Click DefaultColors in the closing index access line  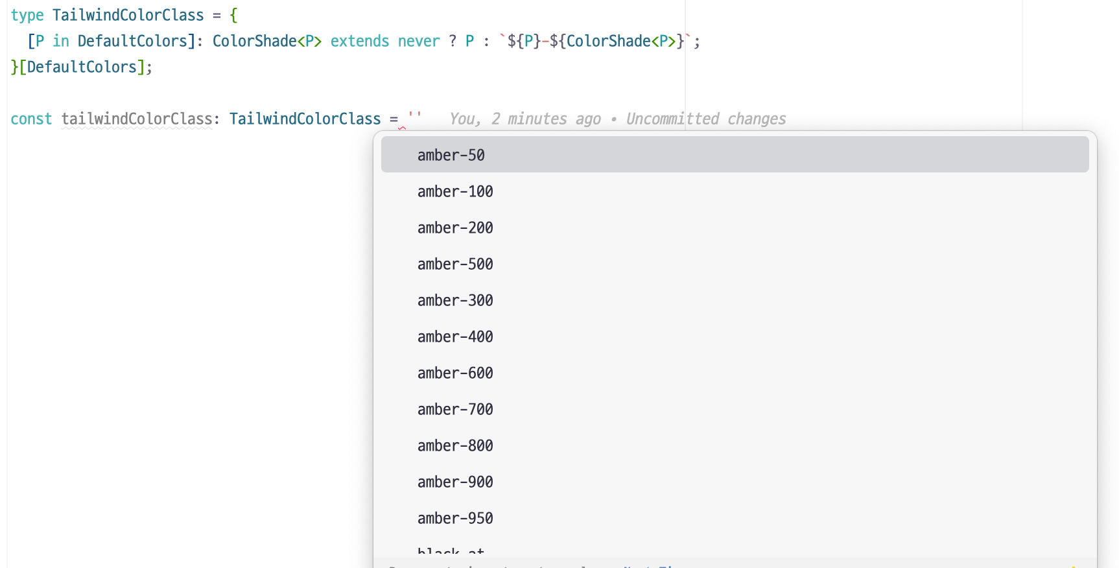click(x=82, y=67)
